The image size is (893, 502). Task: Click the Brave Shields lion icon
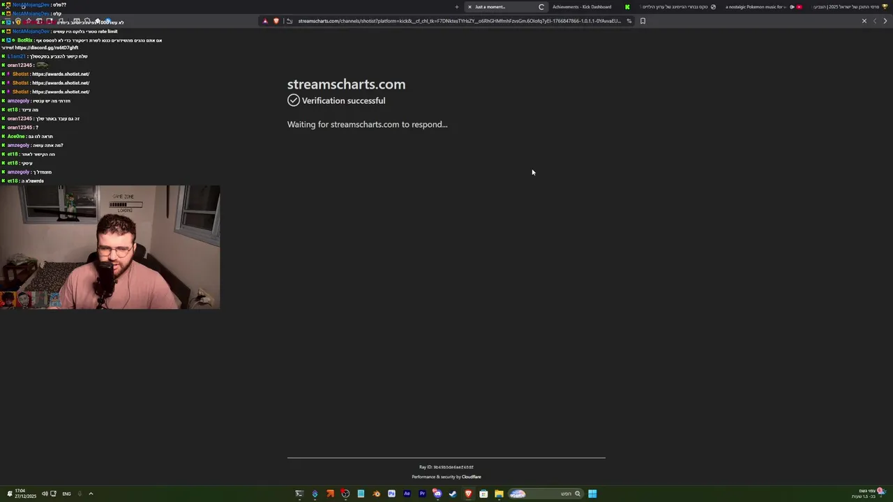coord(276,21)
